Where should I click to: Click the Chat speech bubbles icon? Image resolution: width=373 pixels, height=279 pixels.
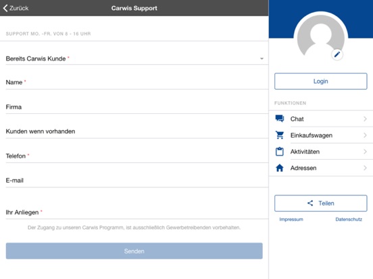pos(280,119)
